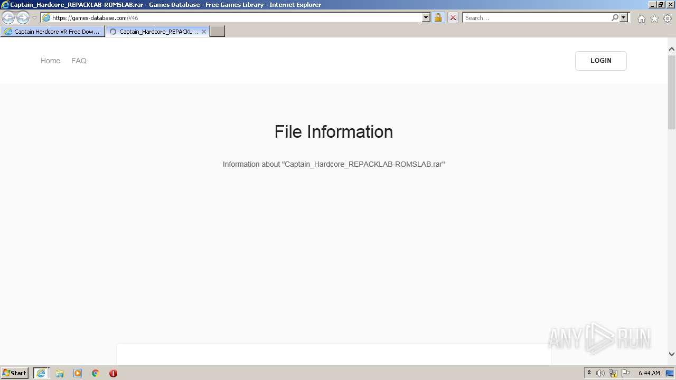Open Windows Explorer folder taskbar icon
The image size is (676, 380).
coord(60,373)
